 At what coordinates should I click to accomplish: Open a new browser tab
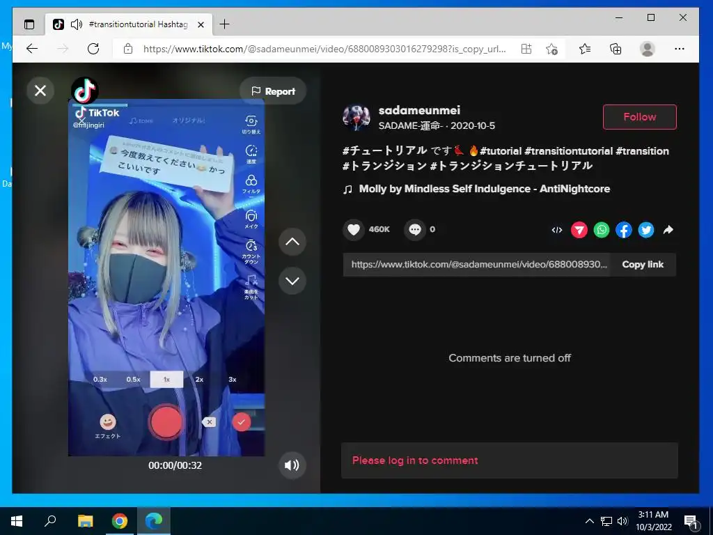(x=225, y=24)
